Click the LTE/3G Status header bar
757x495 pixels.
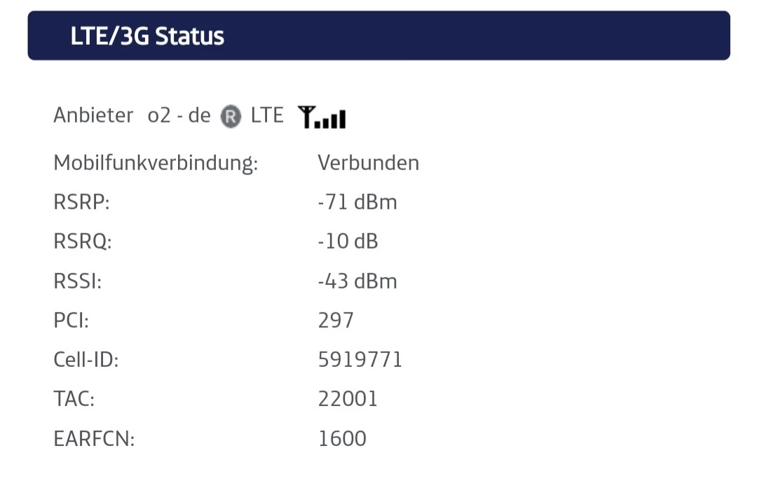379,36
